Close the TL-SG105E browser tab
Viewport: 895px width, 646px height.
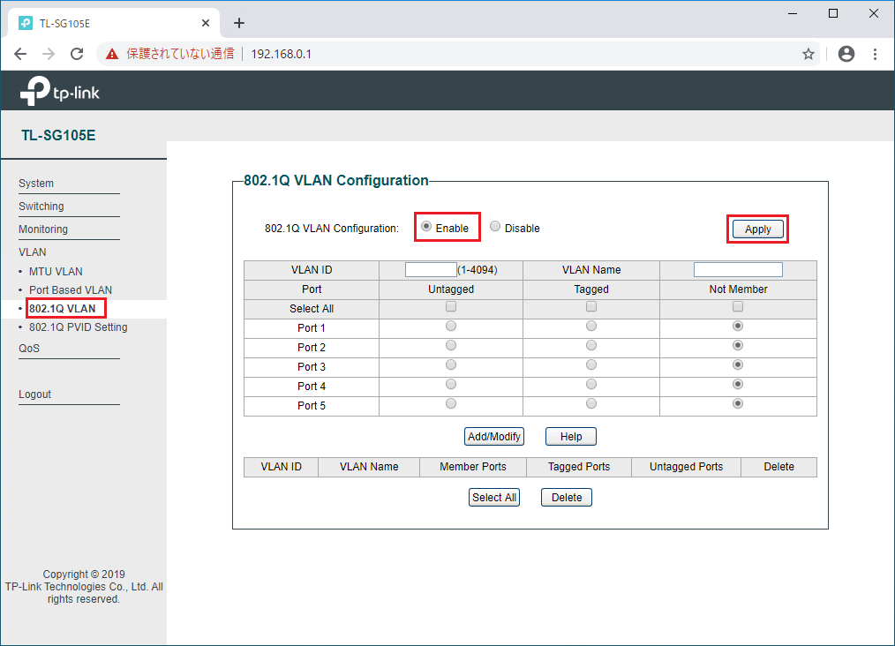pos(206,24)
